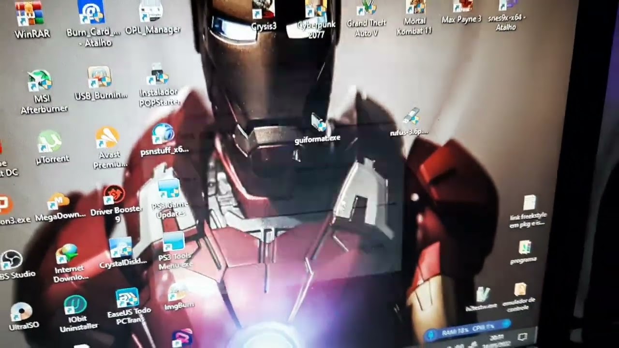Launch EaseUS Todo PCTrans from the desktop
Viewport: 619px width, 348px height.
129,306
